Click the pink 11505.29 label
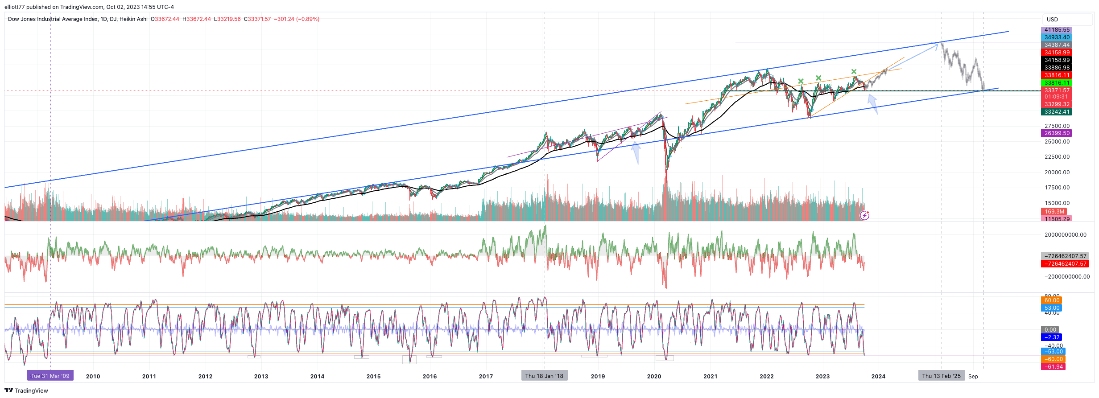The height and width of the screenshot is (398, 1099). (x=1057, y=219)
